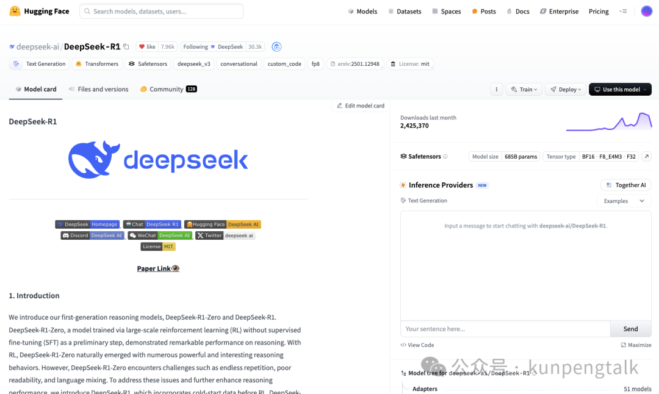This screenshot has height=394, width=659.
Task: Switch to the Model card tab
Action: click(36, 89)
